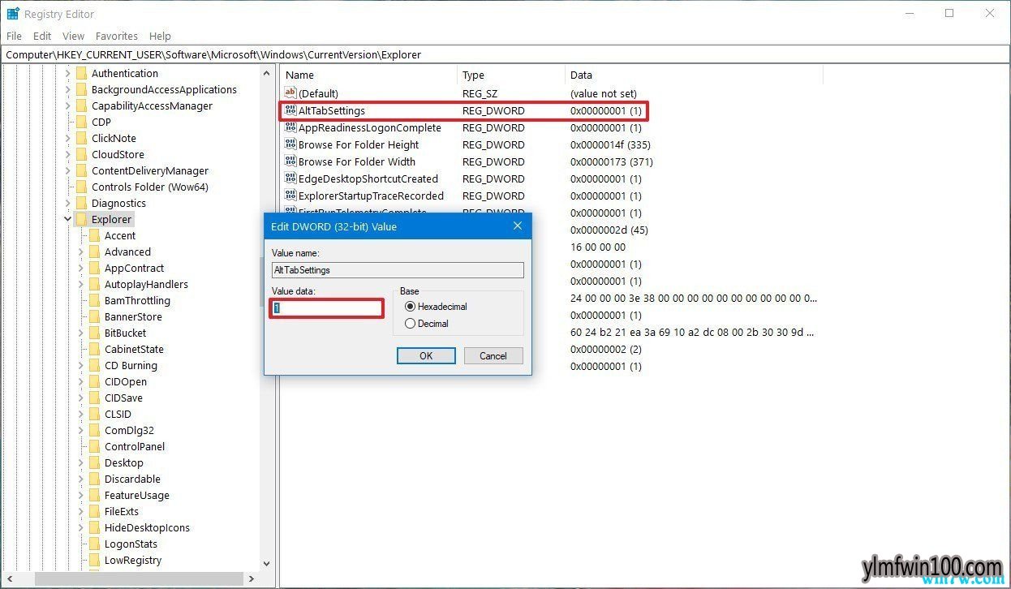1011x589 pixels.
Task: Click the Registry Editor app icon in title bar
Action: (13, 13)
